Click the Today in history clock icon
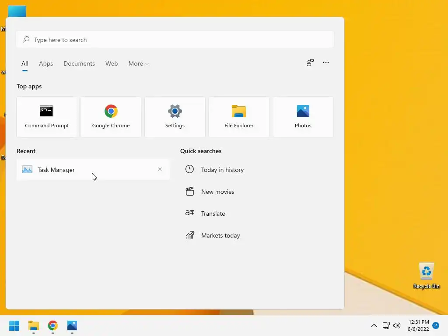Image resolution: width=448 pixels, height=336 pixels. point(189,169)
